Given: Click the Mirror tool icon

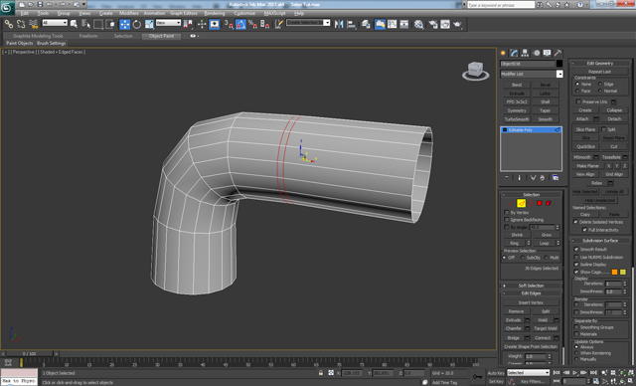Looking at the screenshot, I should click(x=339, y=24).
